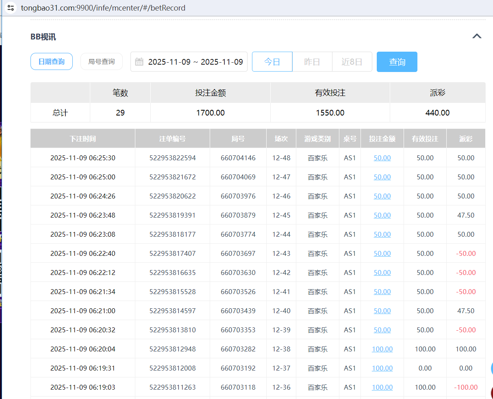Click the 50.00 bet link in row 12-40
493x399 pixels.
382,311
